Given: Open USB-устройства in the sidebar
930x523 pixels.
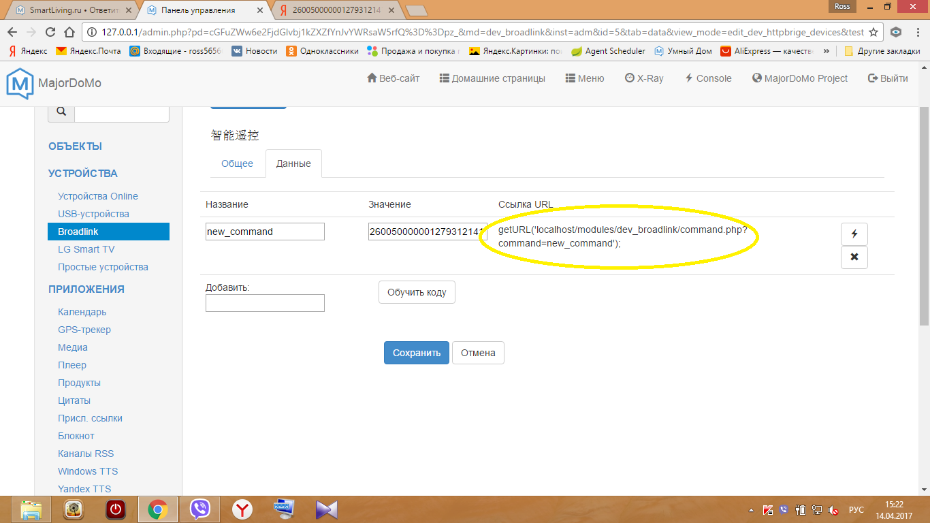Looking at the screenshot, I should pyautogui.click(x=93, y=214).
